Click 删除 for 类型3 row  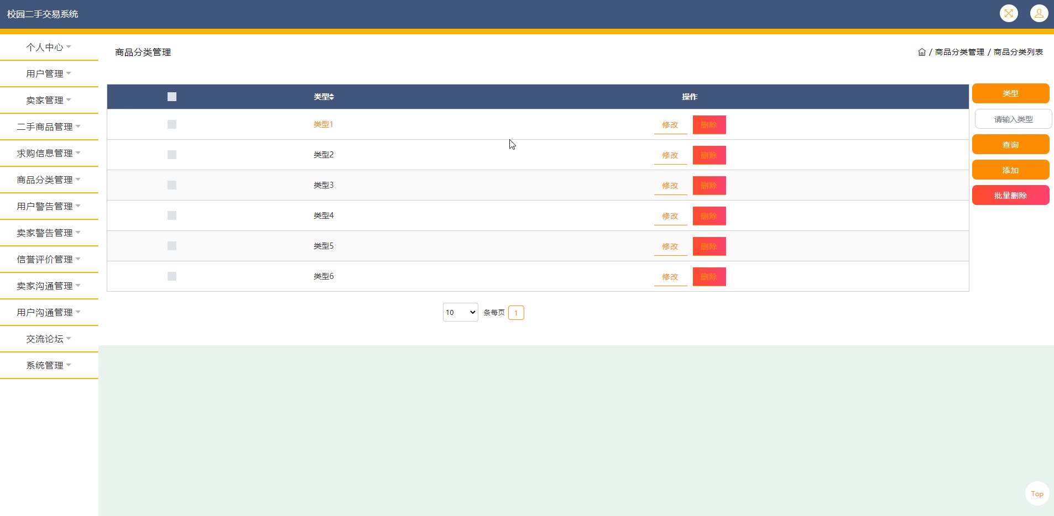pos(709,186)
